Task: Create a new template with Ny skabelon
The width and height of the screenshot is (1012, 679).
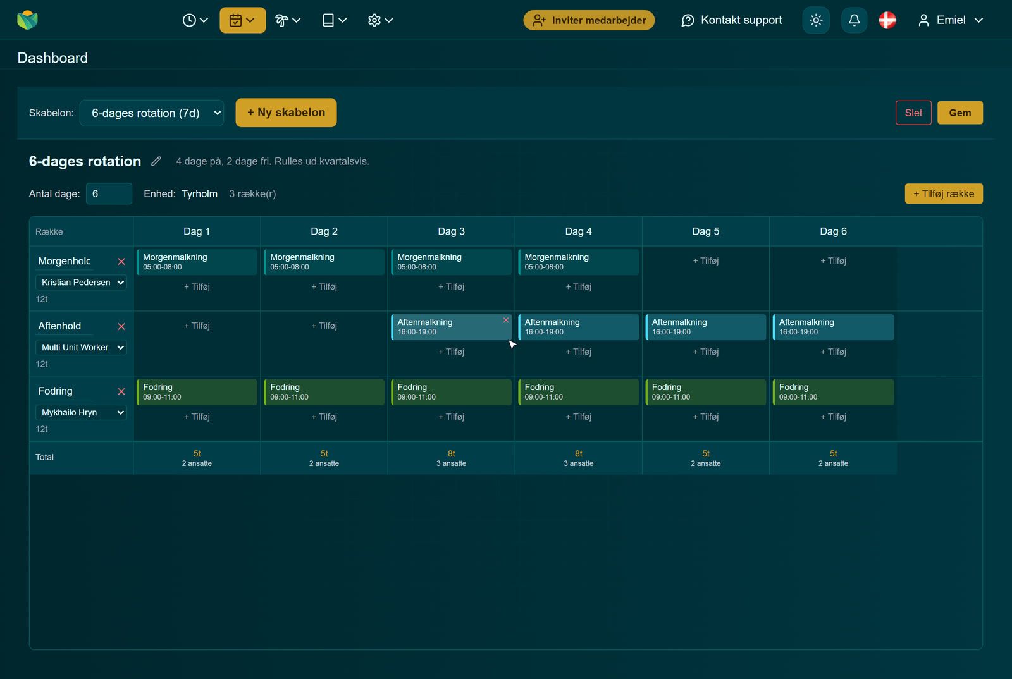Action: pos(286,113)
